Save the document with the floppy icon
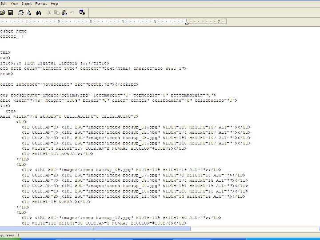The image size is (320, 240). [11, 13]
